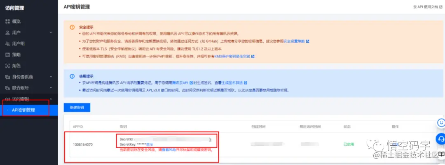The image size is (445, 165).
Task: Expand the 用户 submenu chevron
Action: pos(51,32)
